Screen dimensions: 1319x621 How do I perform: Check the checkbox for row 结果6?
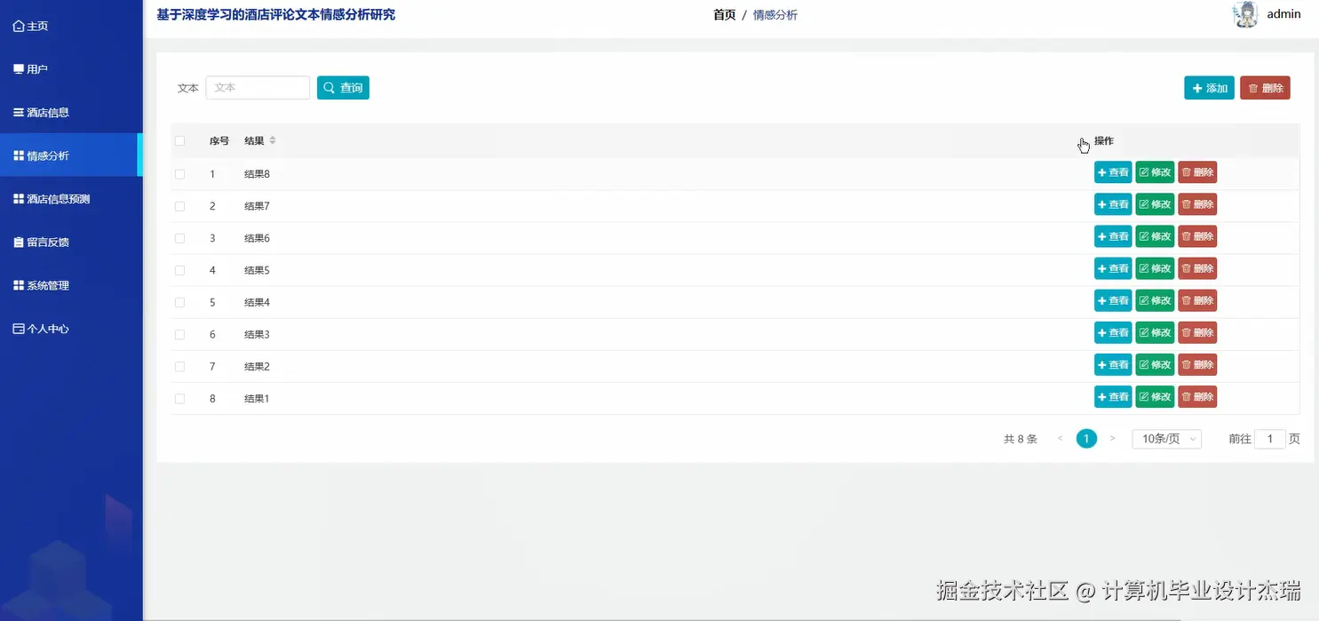[x=180, y=238]
